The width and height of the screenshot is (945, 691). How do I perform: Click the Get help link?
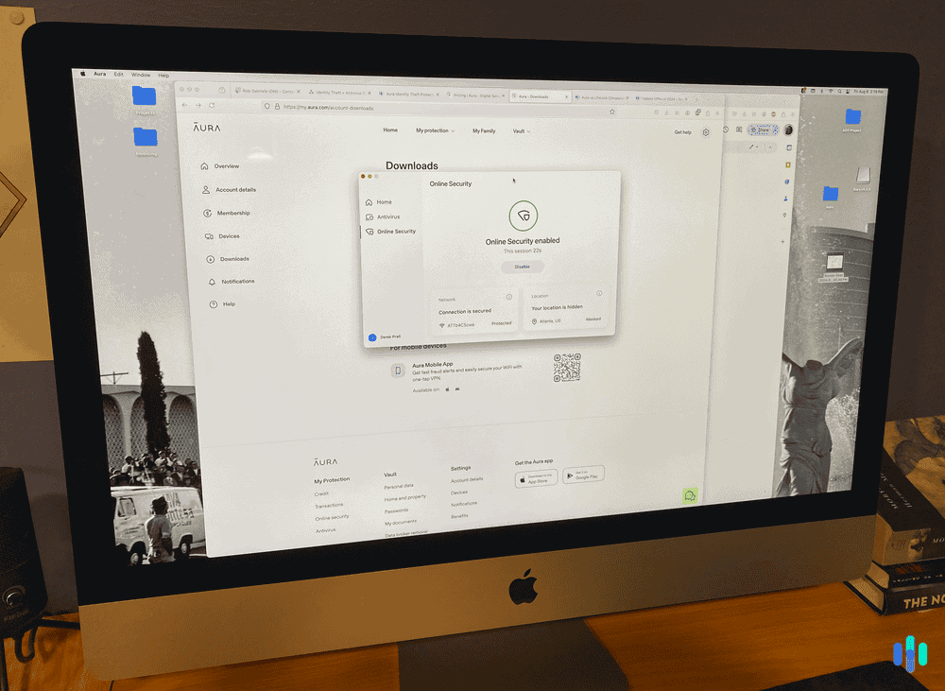click(x=682, y=131)
